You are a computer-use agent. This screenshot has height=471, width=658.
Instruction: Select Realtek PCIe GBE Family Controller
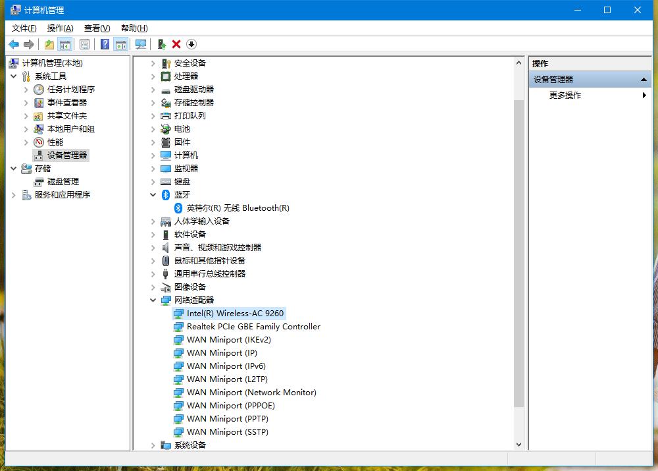tap(253, 327)
